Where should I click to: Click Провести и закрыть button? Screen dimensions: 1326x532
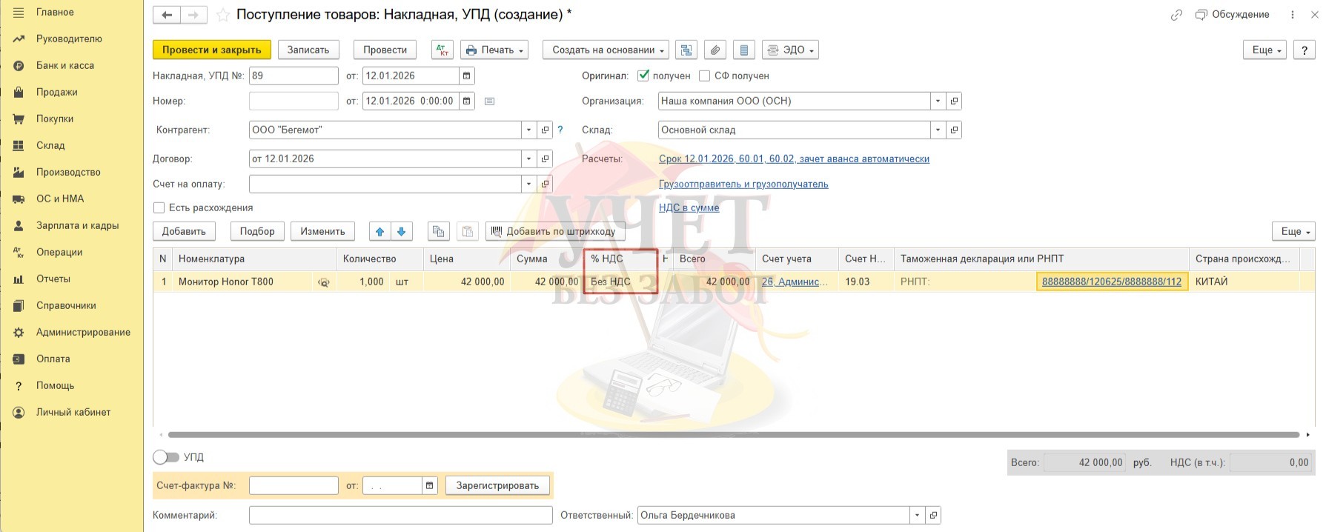point(211,50)
